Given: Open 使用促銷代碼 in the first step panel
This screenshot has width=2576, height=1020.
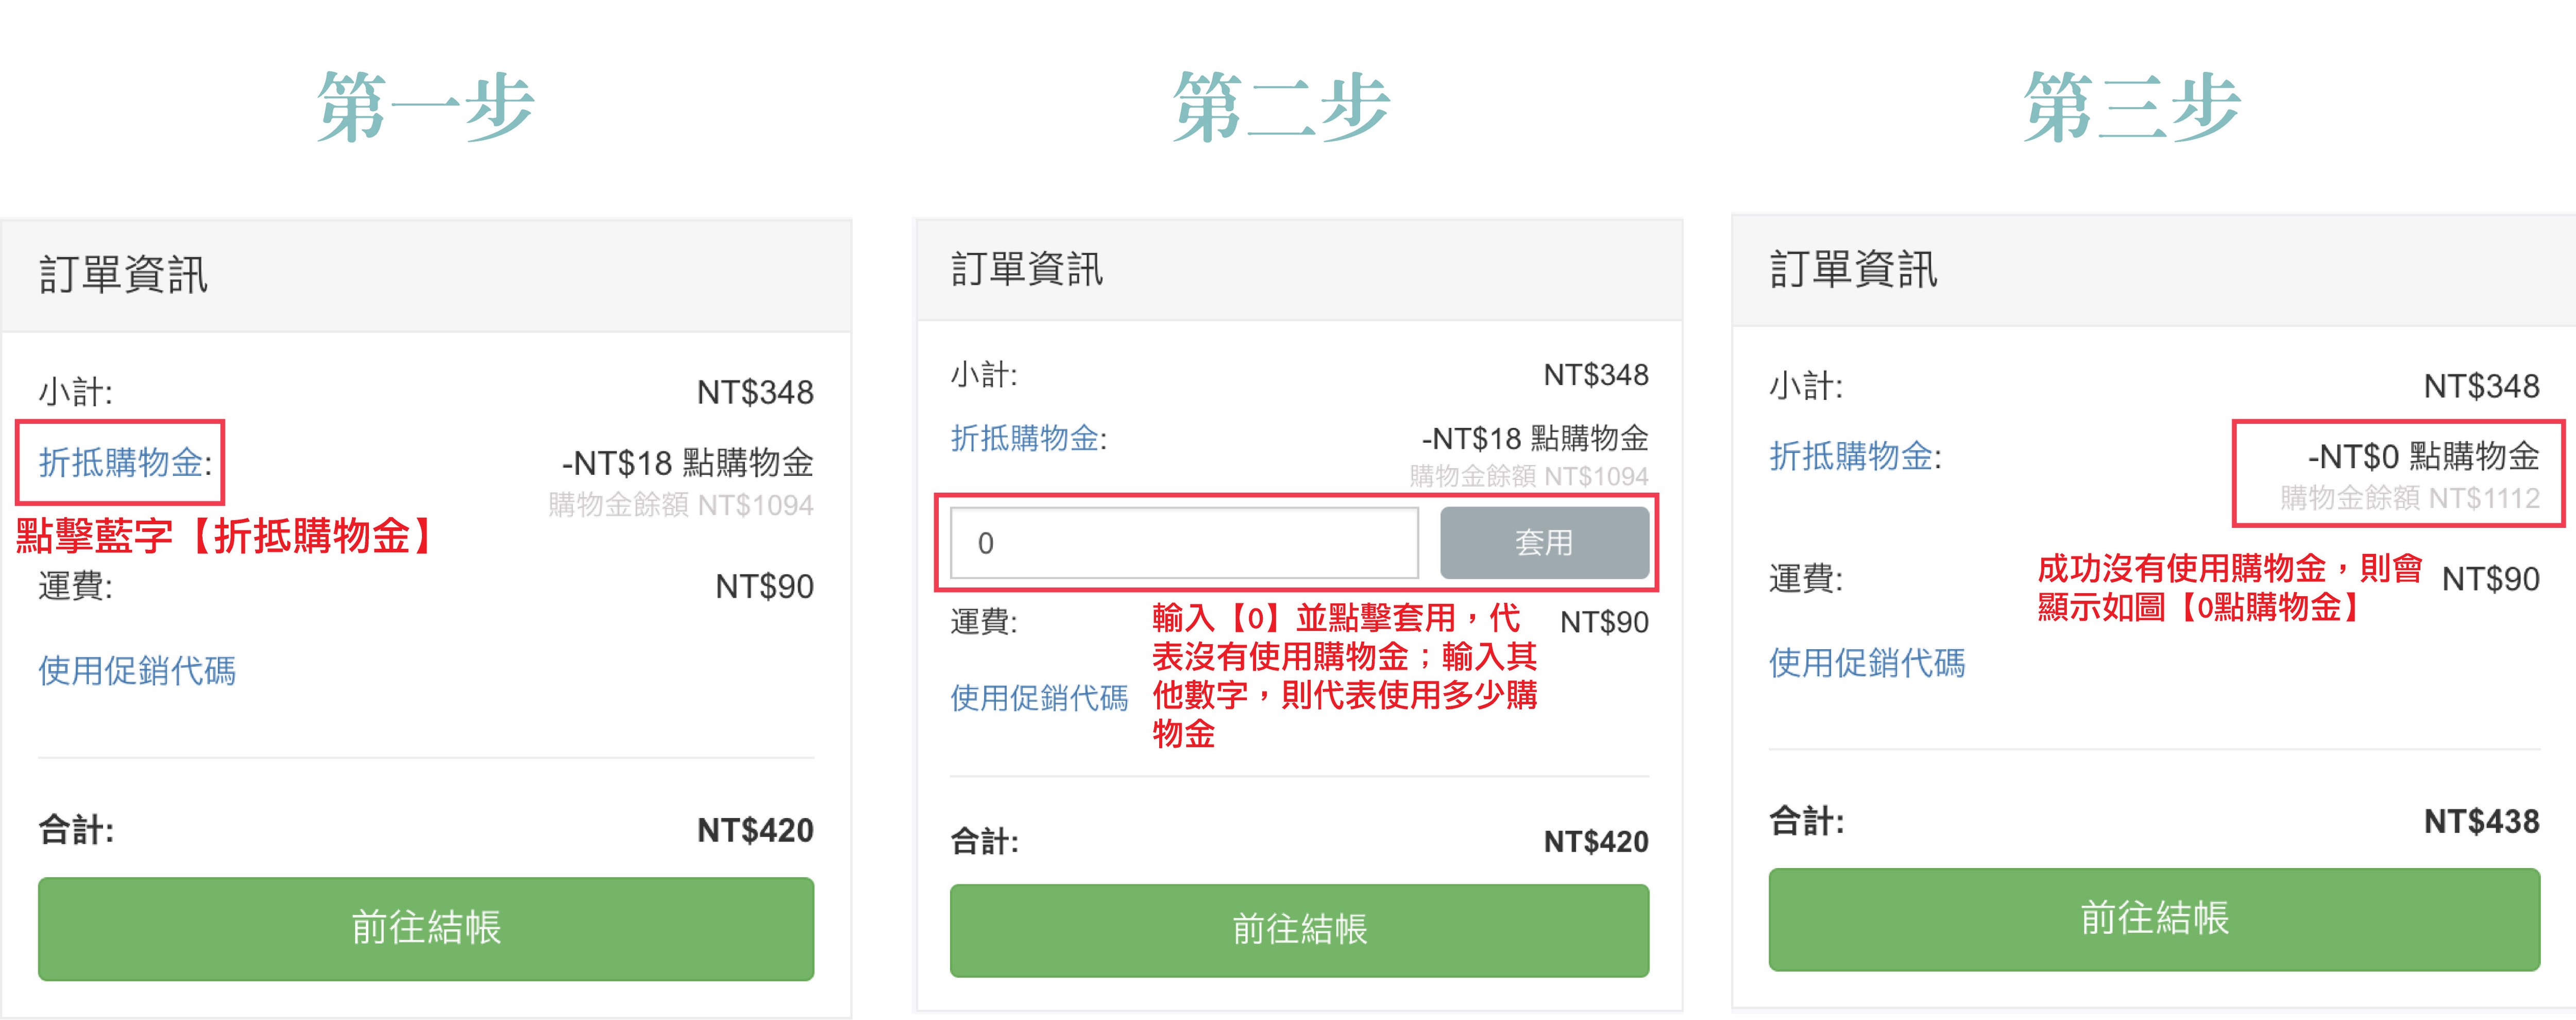Looking at the screenshot, I should pyautogui.click(x=137, y=670).
